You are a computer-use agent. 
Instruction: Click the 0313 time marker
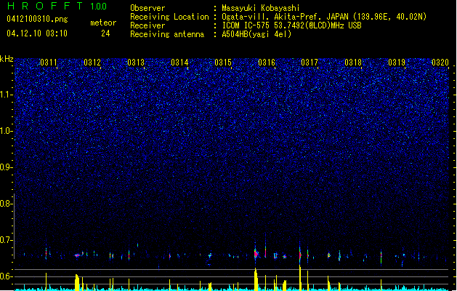[x=136, y=63]
